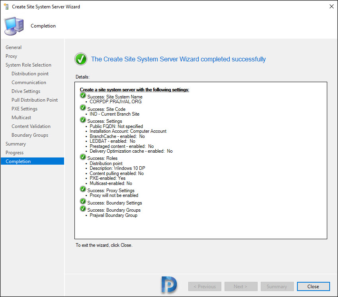
Task: Click 'Installation Account: Computer Account' line
Action: coord(128,131)
